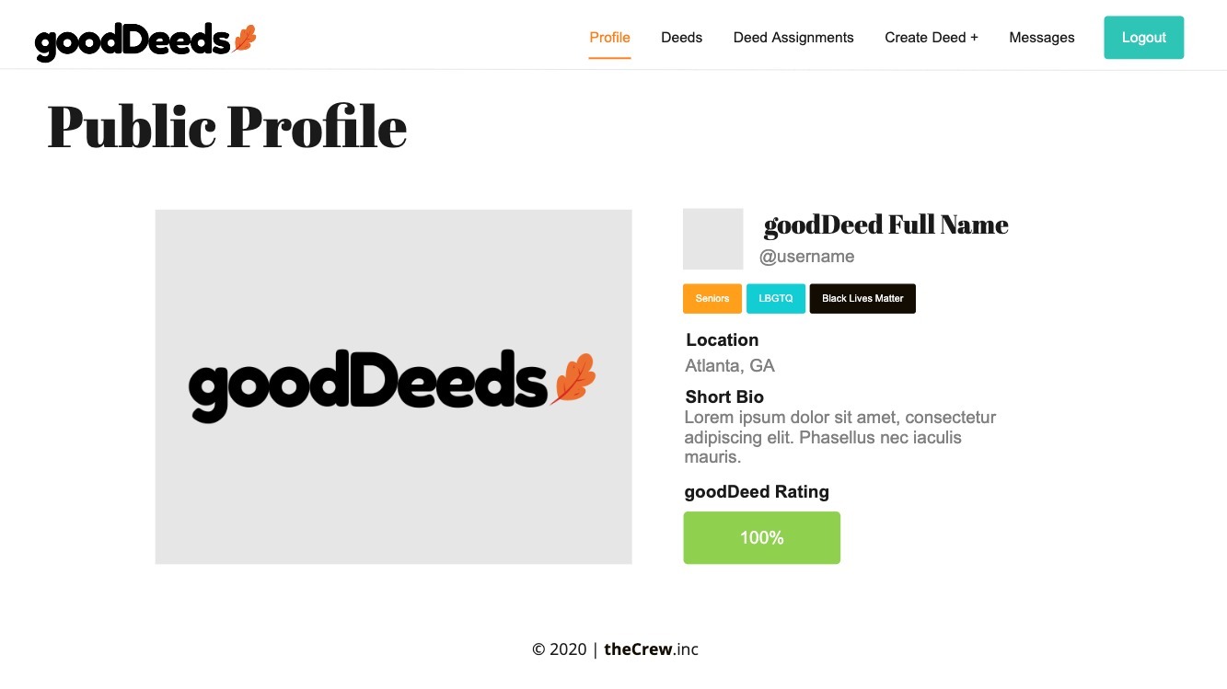Viewport: 1227px width, 689px height.
Task: Open the theCrew.inc footer link
Action: 651,649
